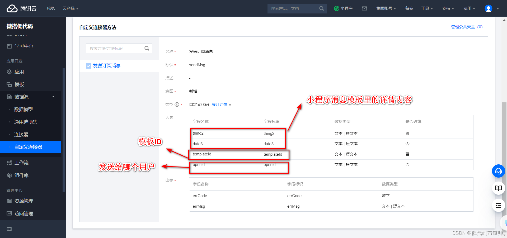Click the errCode output field cell
Image resolution: width=507 pixels, height=238 pixels.
[200, 196]
